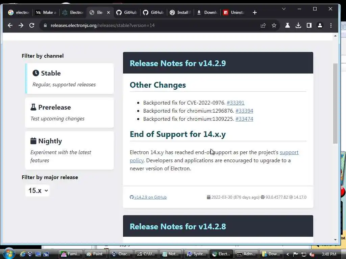Open Chrome Labs flask icon
The width and height of the screenshot is (346, 259).
tap(287, 26)
